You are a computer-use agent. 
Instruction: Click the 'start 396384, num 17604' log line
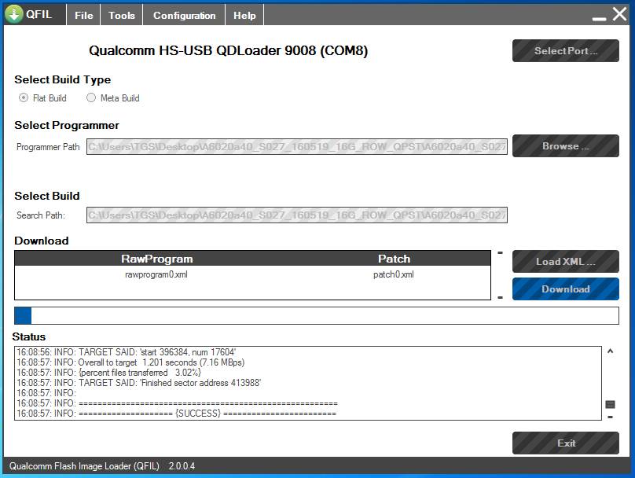[x=127, y=352]
